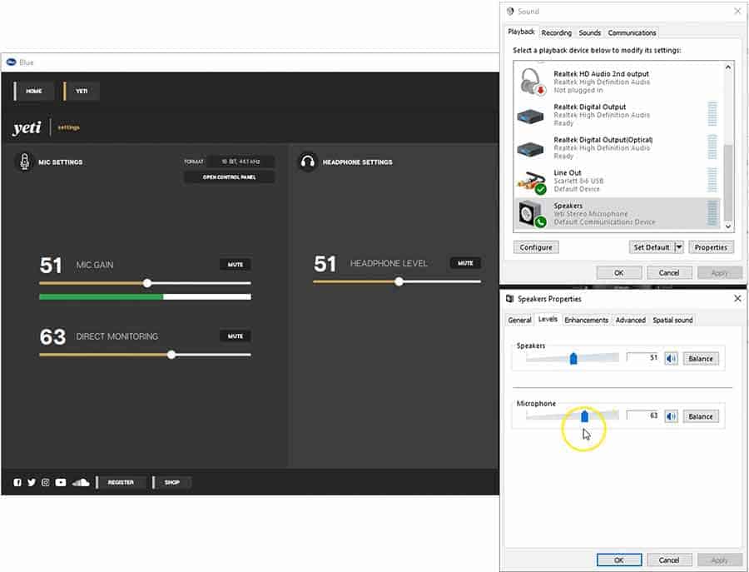Click the Speakers level value field 51
The image size is (749, 572).
coord(643,357)
